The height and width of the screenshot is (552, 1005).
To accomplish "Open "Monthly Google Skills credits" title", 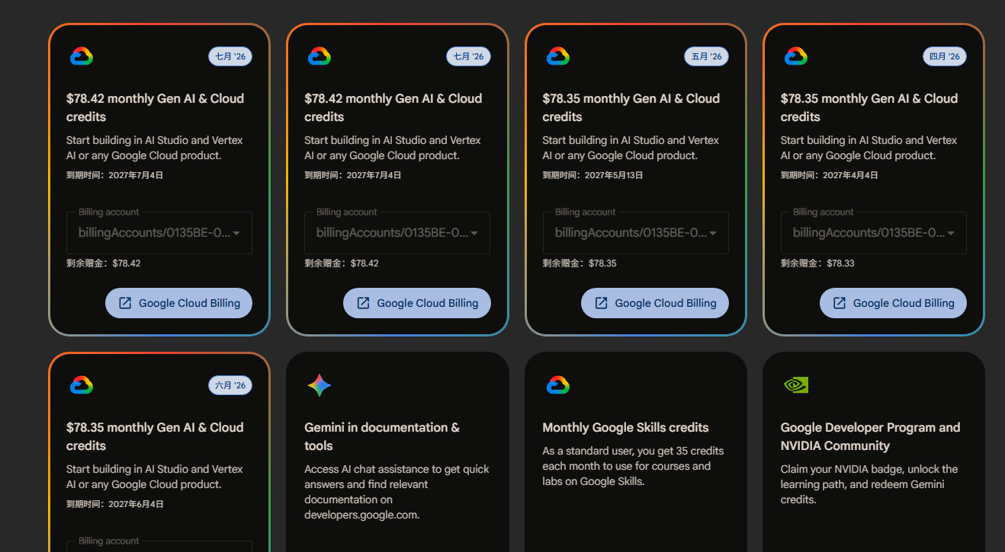I will pos(626,428).
